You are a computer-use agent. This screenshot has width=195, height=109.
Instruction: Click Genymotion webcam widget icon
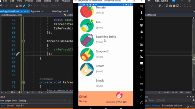[x=141, y=25]
